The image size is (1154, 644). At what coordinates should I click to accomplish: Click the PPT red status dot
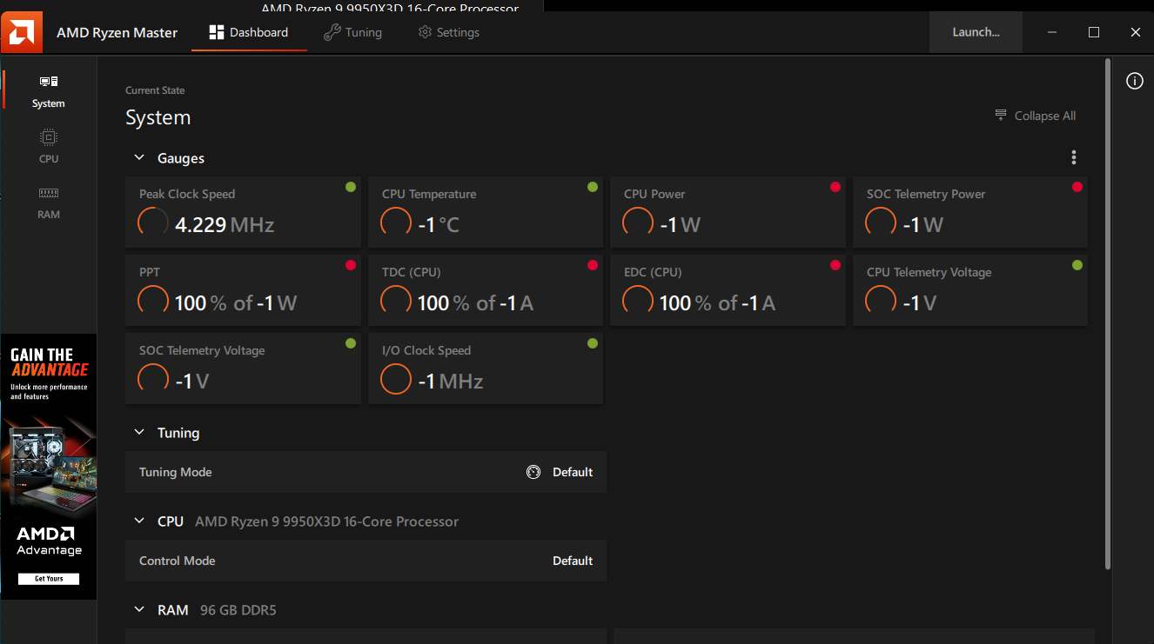(351, 265)
